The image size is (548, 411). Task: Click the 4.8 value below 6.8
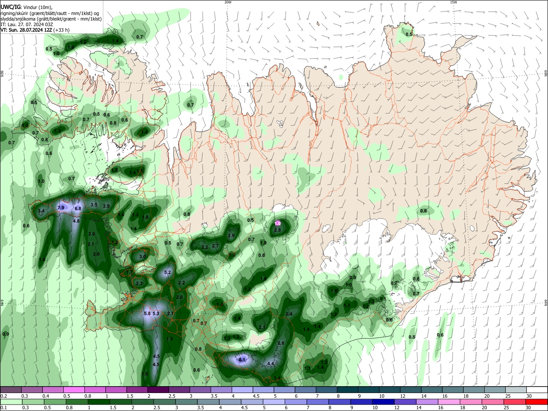(76, 221)
